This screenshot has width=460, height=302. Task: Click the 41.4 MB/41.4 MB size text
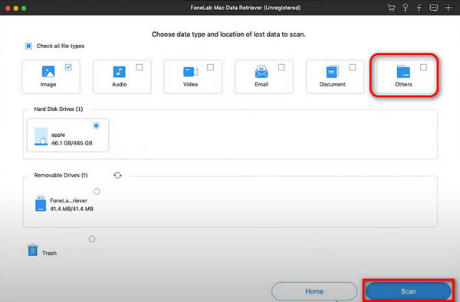click(71, 209)
